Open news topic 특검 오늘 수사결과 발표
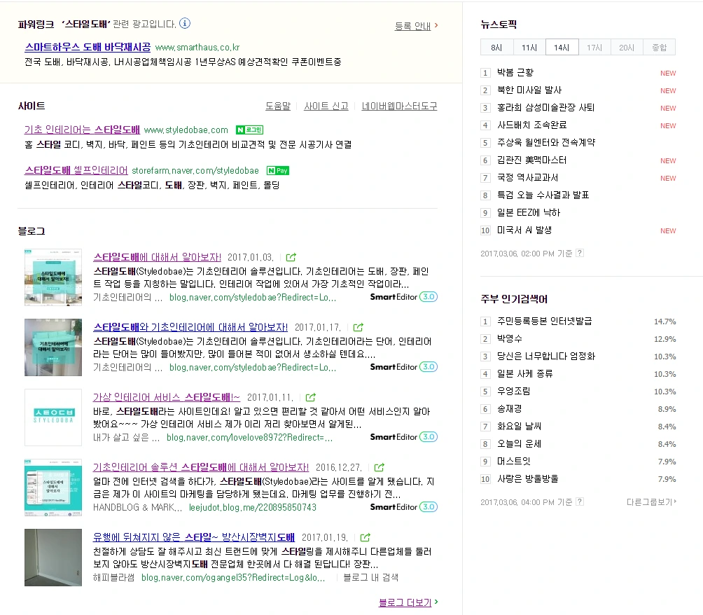The height and width of the screenshot is (615, 703). pyautogui.click(x=543, y=195)
